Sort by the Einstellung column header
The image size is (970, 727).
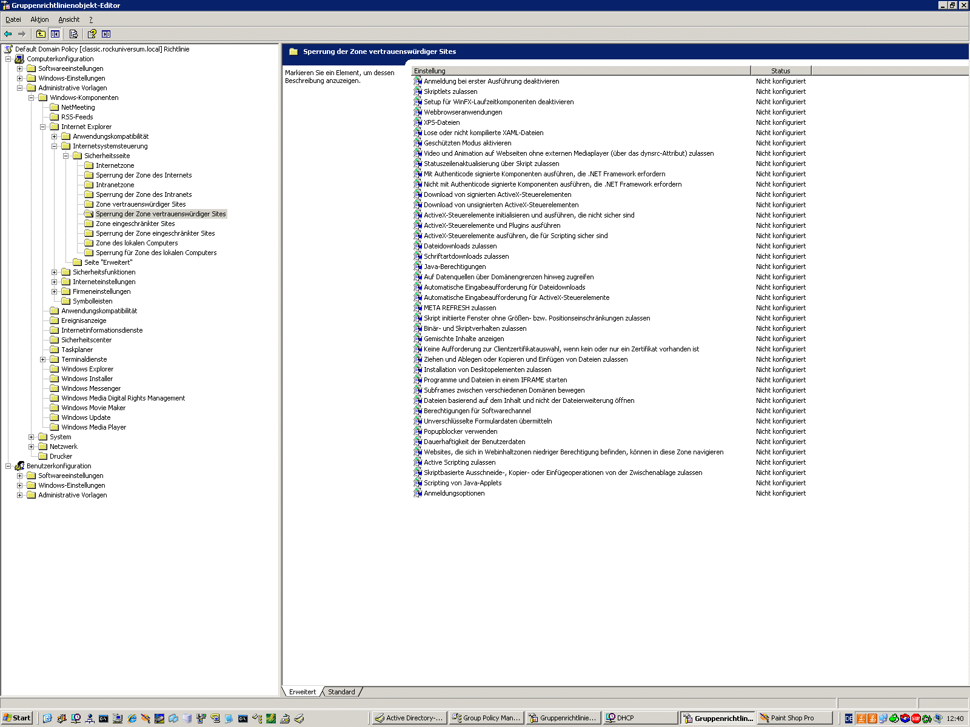(x=581, y=71)
